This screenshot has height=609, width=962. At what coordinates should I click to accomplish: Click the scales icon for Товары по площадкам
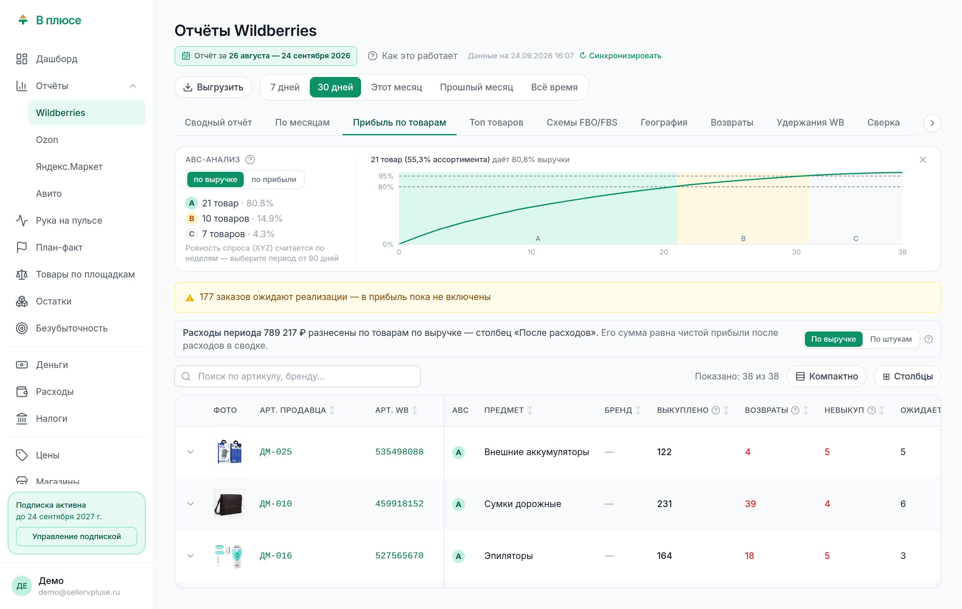click(21, 274)
